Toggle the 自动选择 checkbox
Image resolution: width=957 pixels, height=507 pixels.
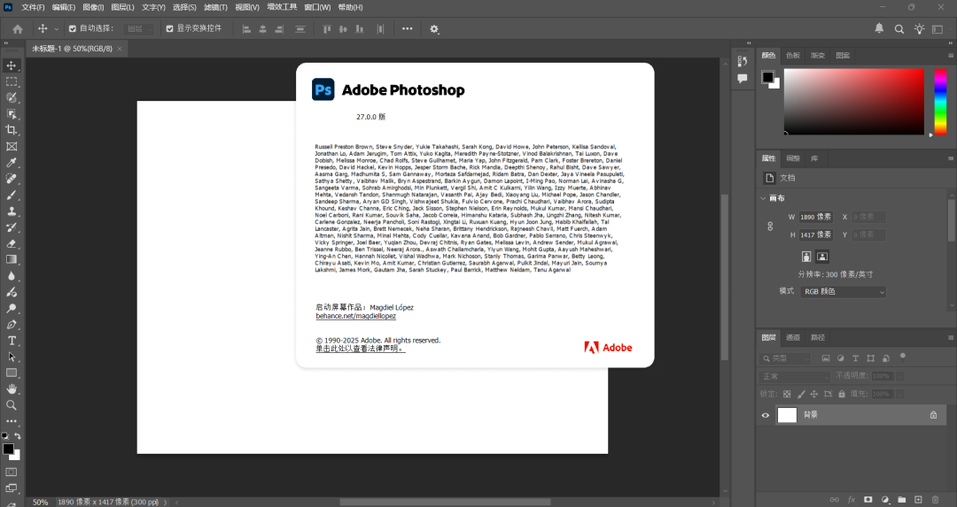(x=73, y=28)
